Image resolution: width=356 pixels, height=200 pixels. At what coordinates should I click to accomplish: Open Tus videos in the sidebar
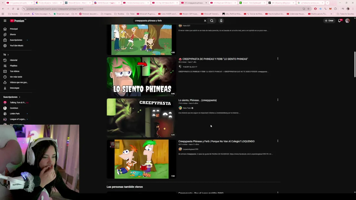[14, 71]
